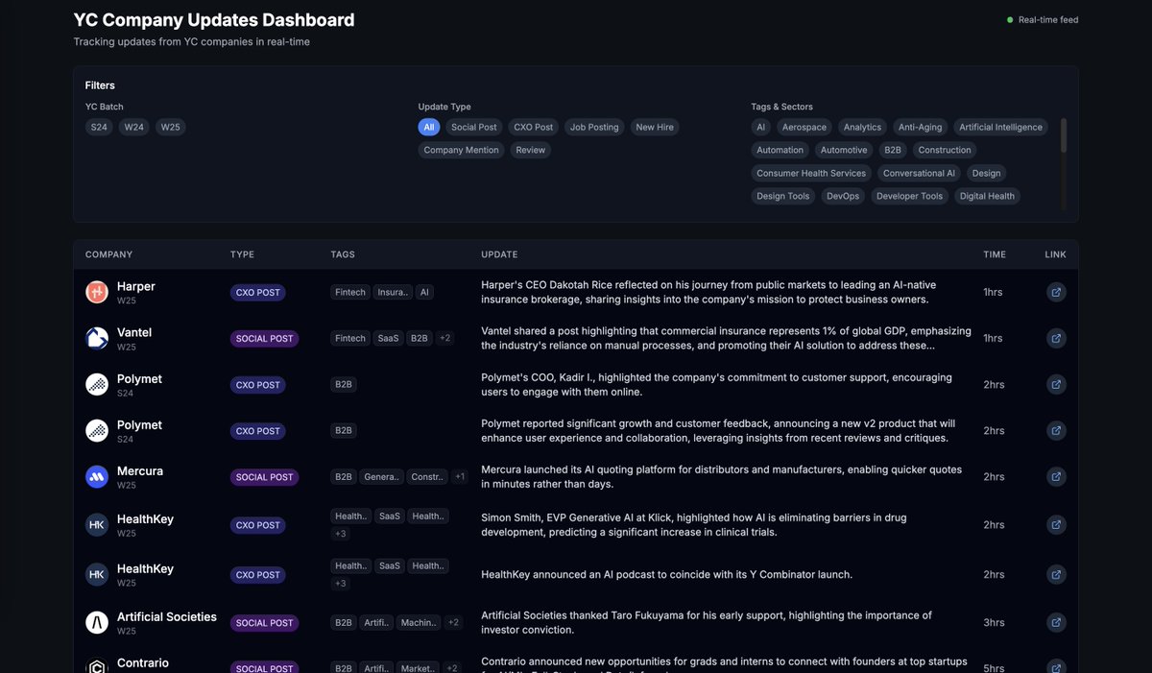This screenshot has height=673, width=1152.
Task: Click the Insura.. tag in Harper row
Action: pos(393,292)
